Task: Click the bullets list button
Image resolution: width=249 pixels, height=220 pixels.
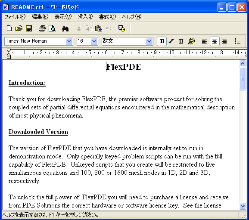Action: tap(237, 41)
